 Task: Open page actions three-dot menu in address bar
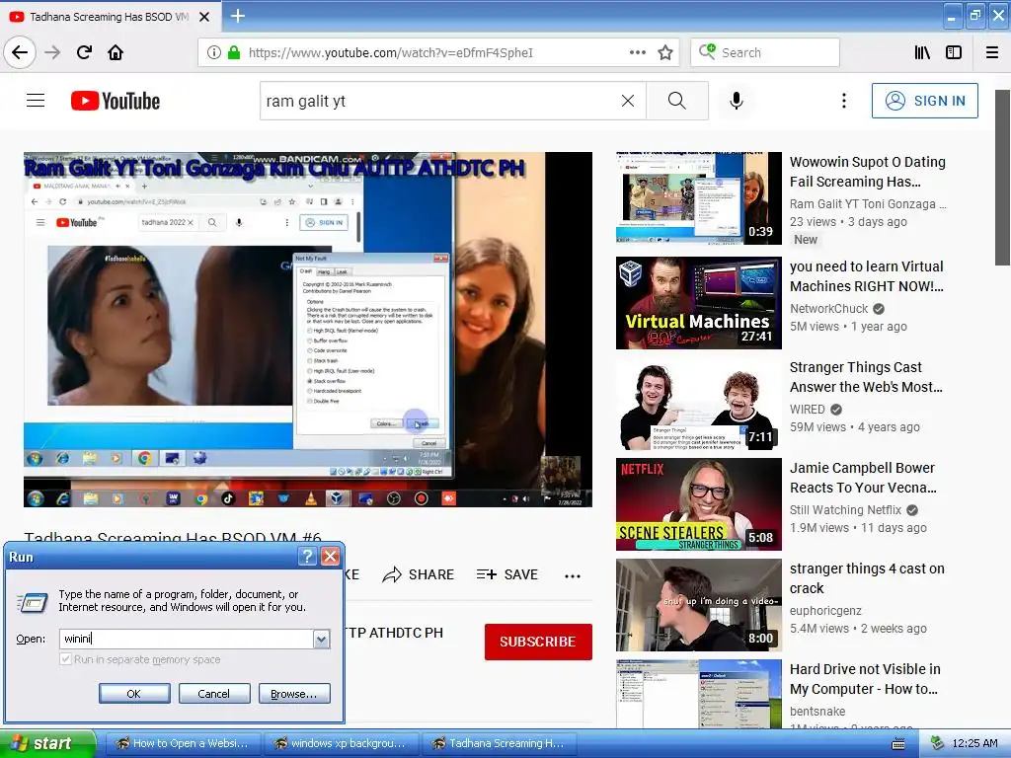pyautogui.click(x=638, y=52)
